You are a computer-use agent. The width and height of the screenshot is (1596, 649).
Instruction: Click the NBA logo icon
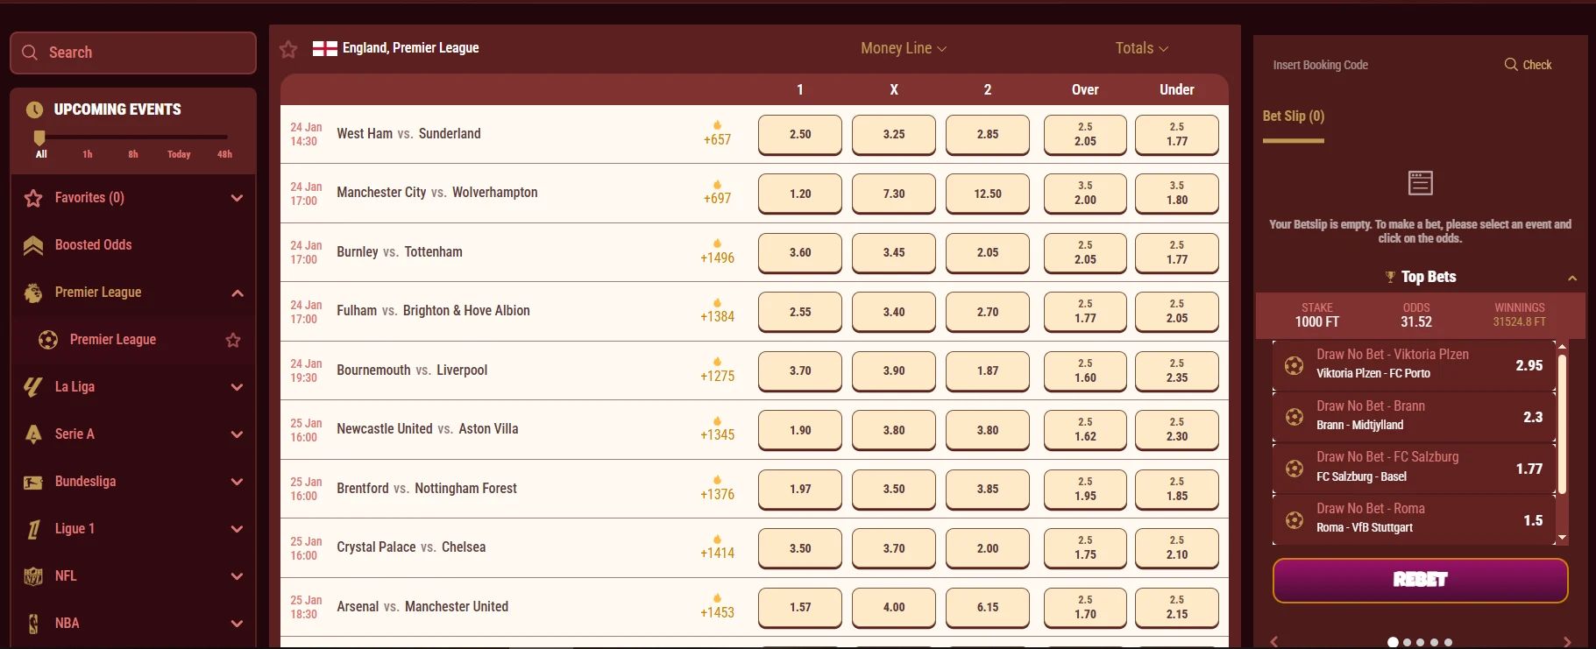[33, 624]
